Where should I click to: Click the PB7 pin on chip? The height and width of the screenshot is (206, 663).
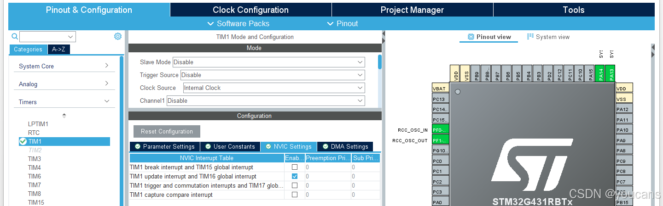click(497, 73)
